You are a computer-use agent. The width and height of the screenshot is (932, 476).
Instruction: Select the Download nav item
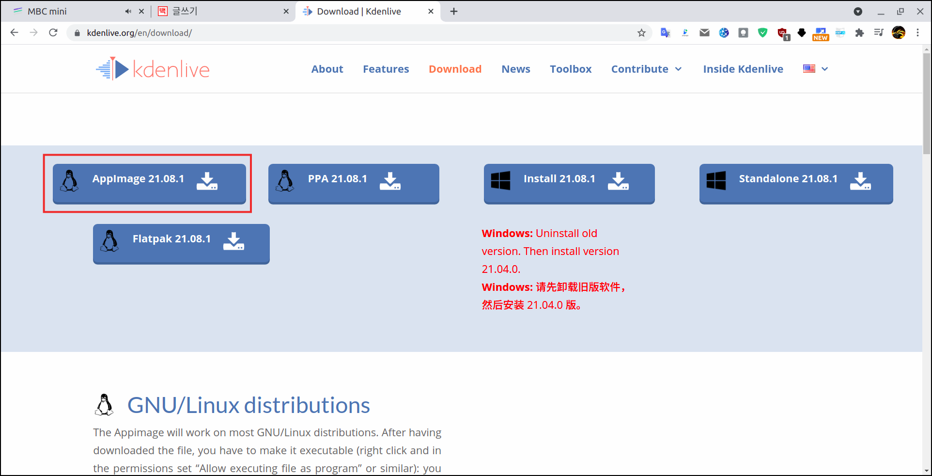coord(455,69)
